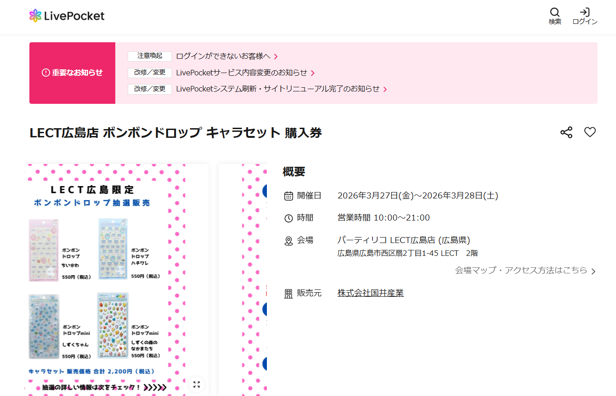
Task: Click the share icon beside the event title
Action: click(x=566, y=132)
